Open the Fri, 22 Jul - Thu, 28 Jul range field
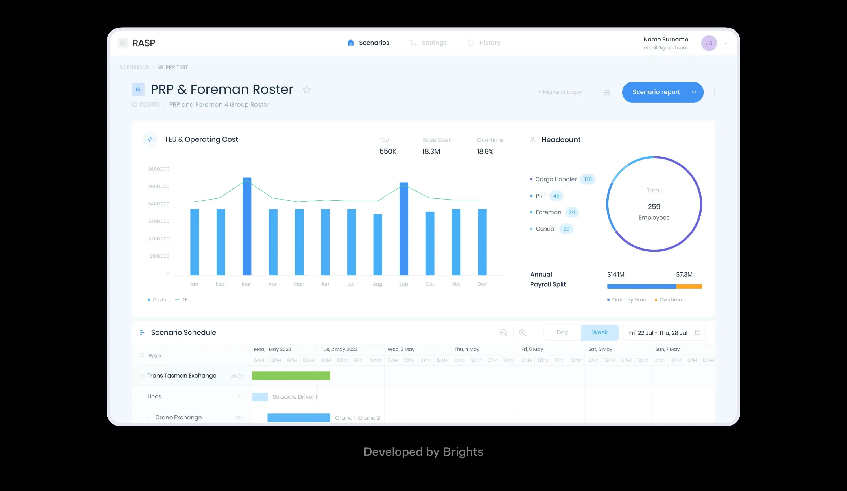 click(664, 332)
